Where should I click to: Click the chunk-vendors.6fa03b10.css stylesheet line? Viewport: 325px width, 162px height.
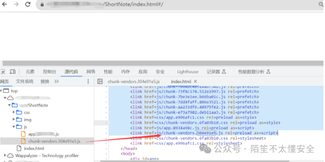point(198,138)
